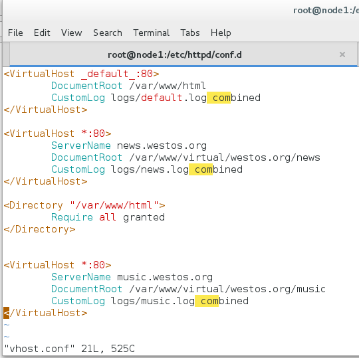Click the Directory "/var/www/html" opening tag

tap(84, 205)
